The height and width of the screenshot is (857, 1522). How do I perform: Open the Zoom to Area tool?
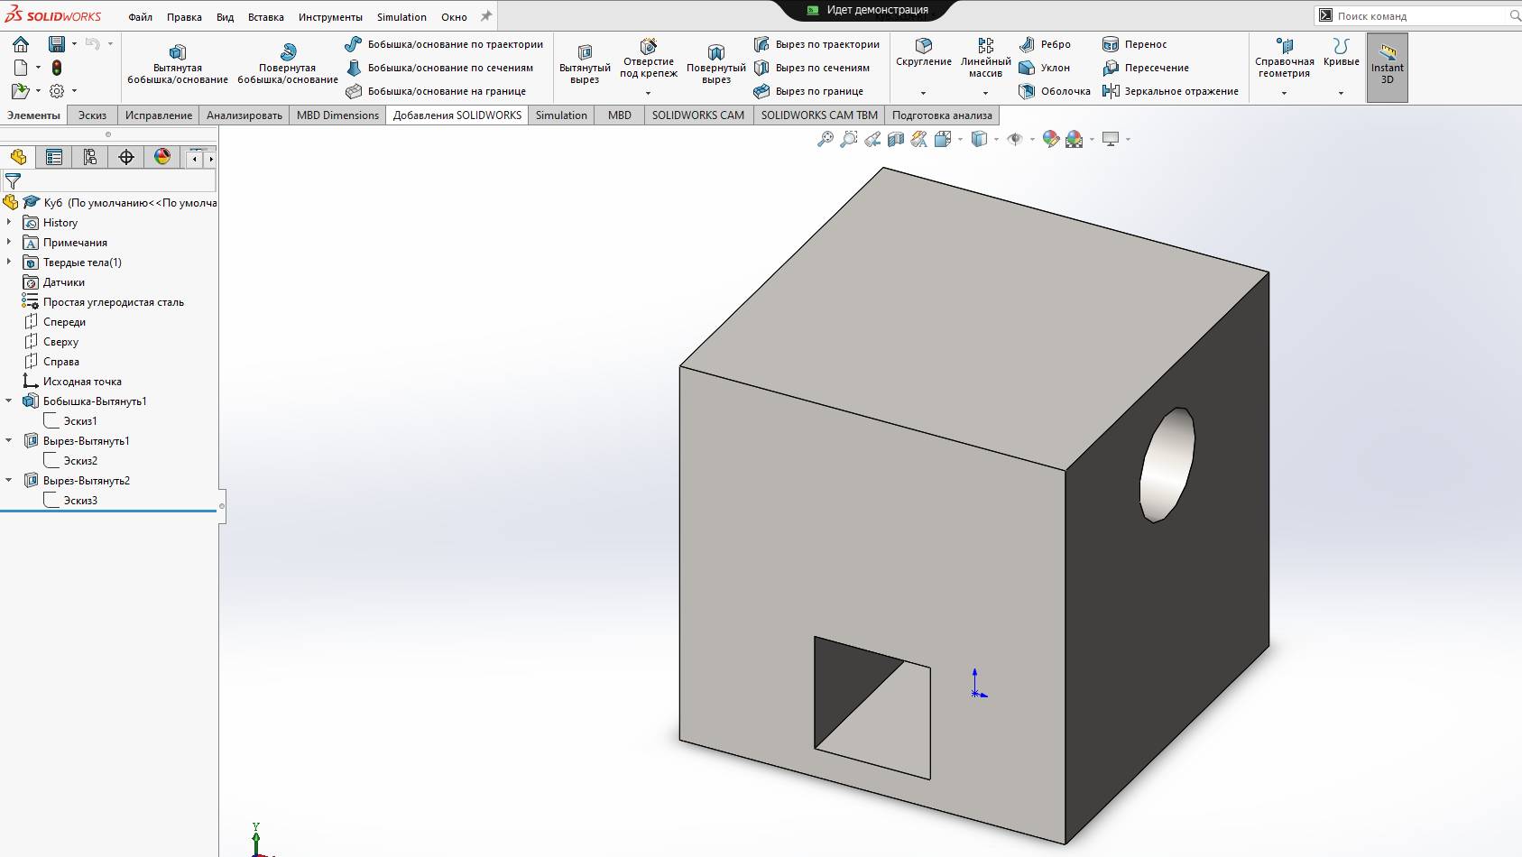tap(848, 140)
